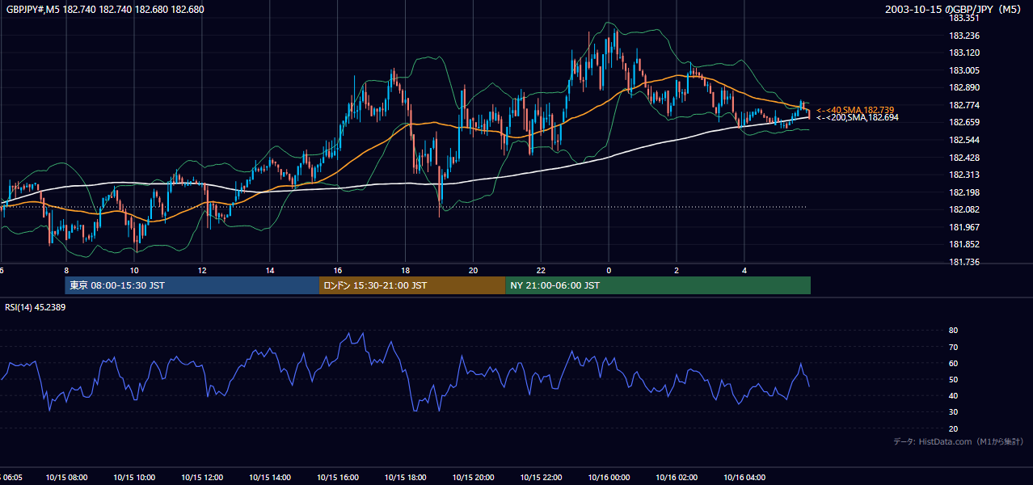Click price axis value 183.236
The height and width of the screenshot is (485, 1033).
click(964, 36)
